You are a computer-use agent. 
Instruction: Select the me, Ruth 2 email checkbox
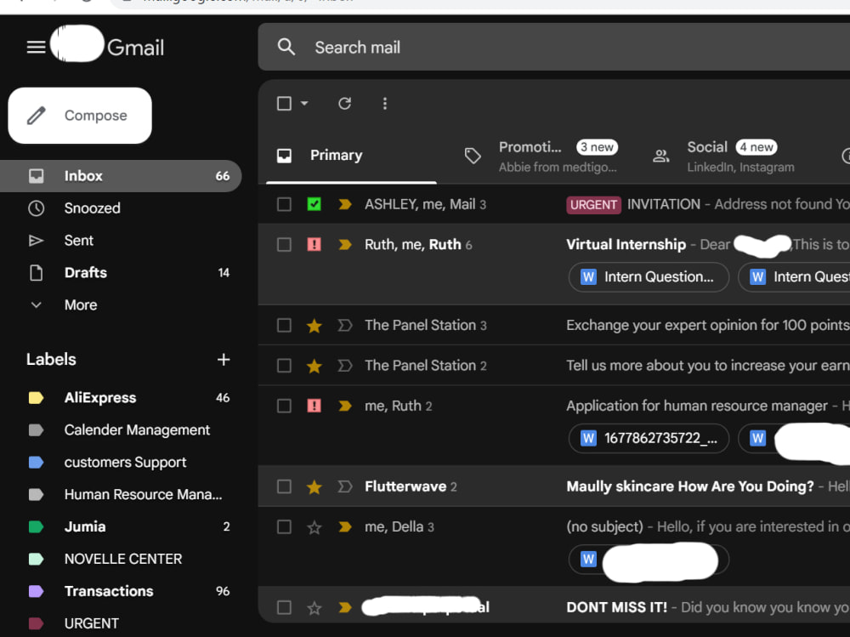[x=284, y=406]
